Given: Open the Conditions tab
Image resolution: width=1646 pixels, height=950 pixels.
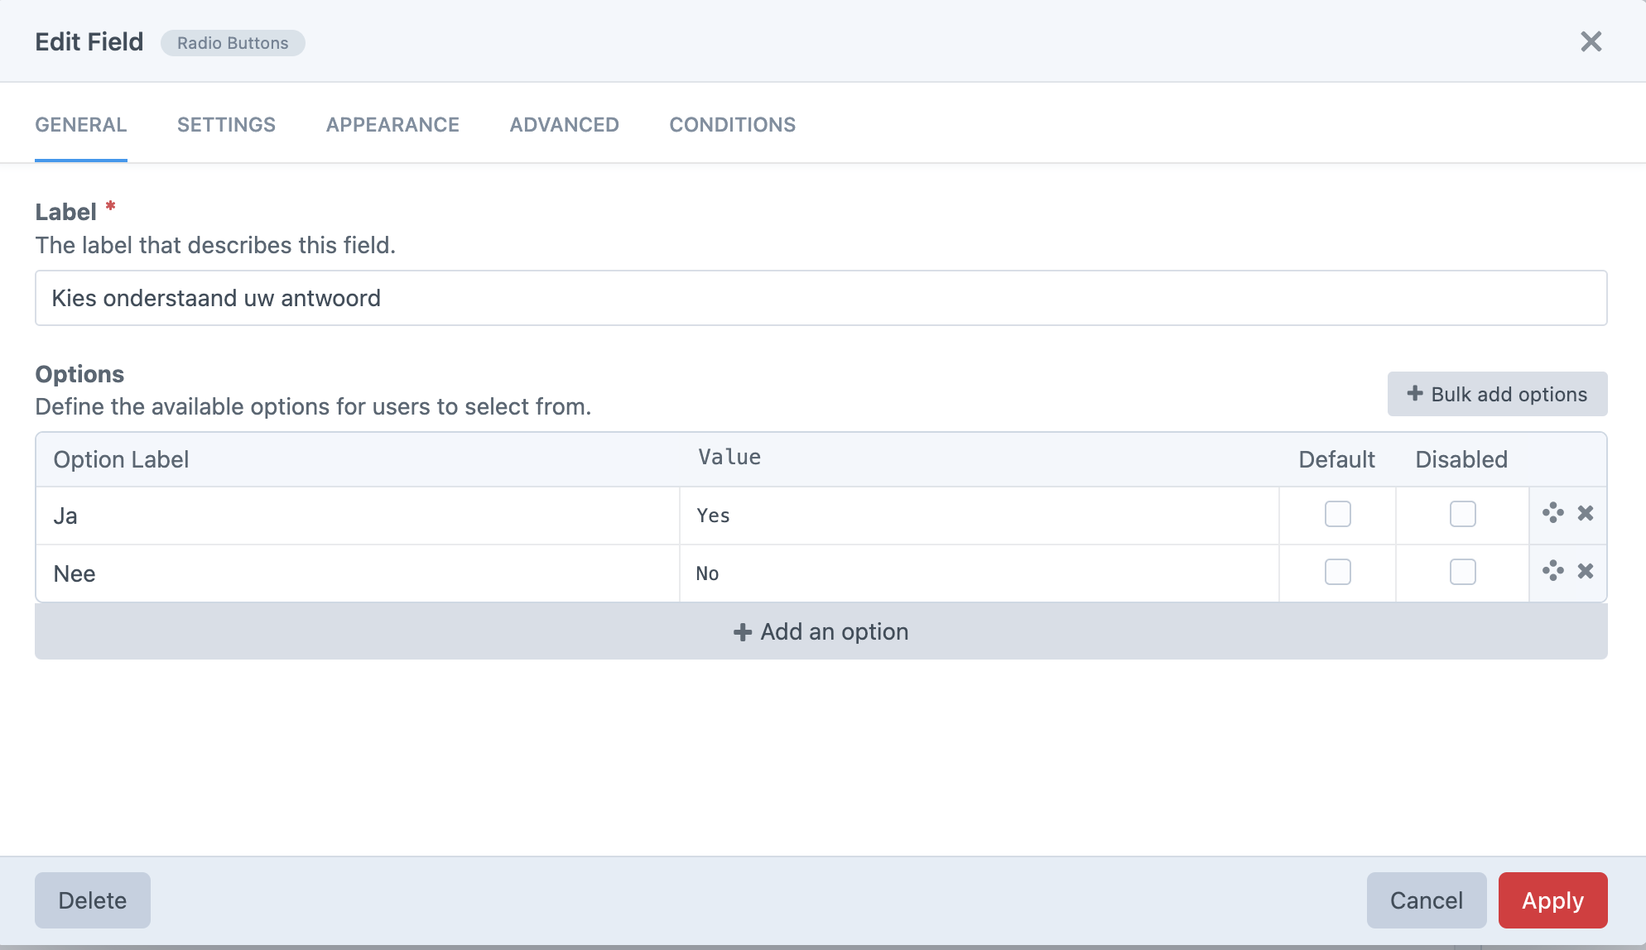Looking at the screenshot, I should 732,124.
